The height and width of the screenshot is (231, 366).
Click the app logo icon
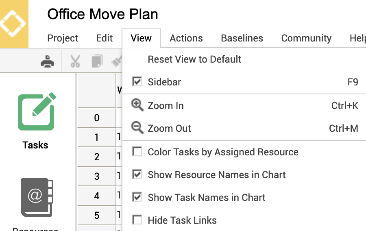pyautogui.click(x=14, y=23)
